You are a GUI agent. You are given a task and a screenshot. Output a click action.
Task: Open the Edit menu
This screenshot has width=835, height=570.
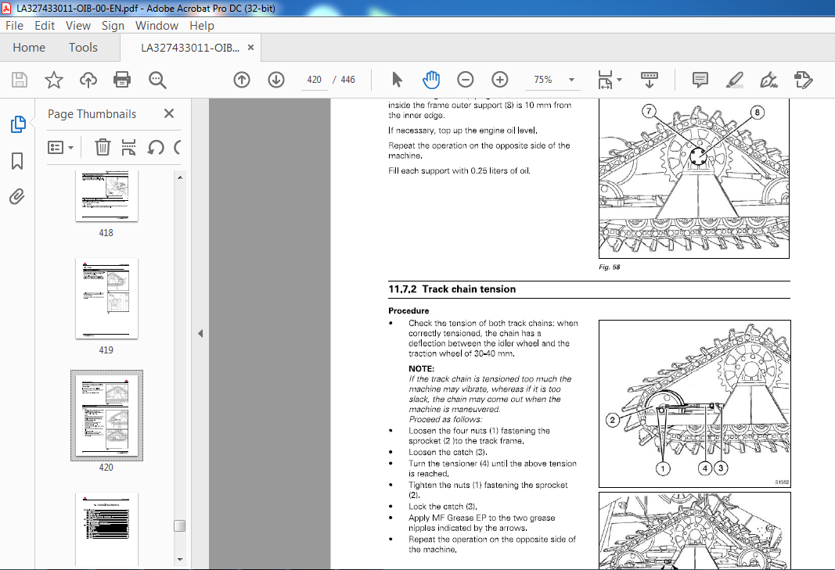pos(45,26)
